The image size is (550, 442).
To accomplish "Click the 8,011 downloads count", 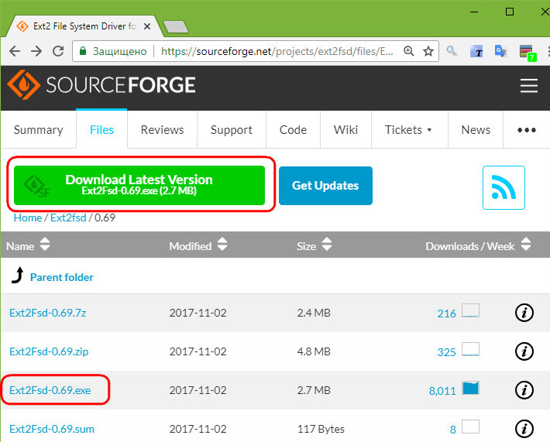I will [442, 391].
